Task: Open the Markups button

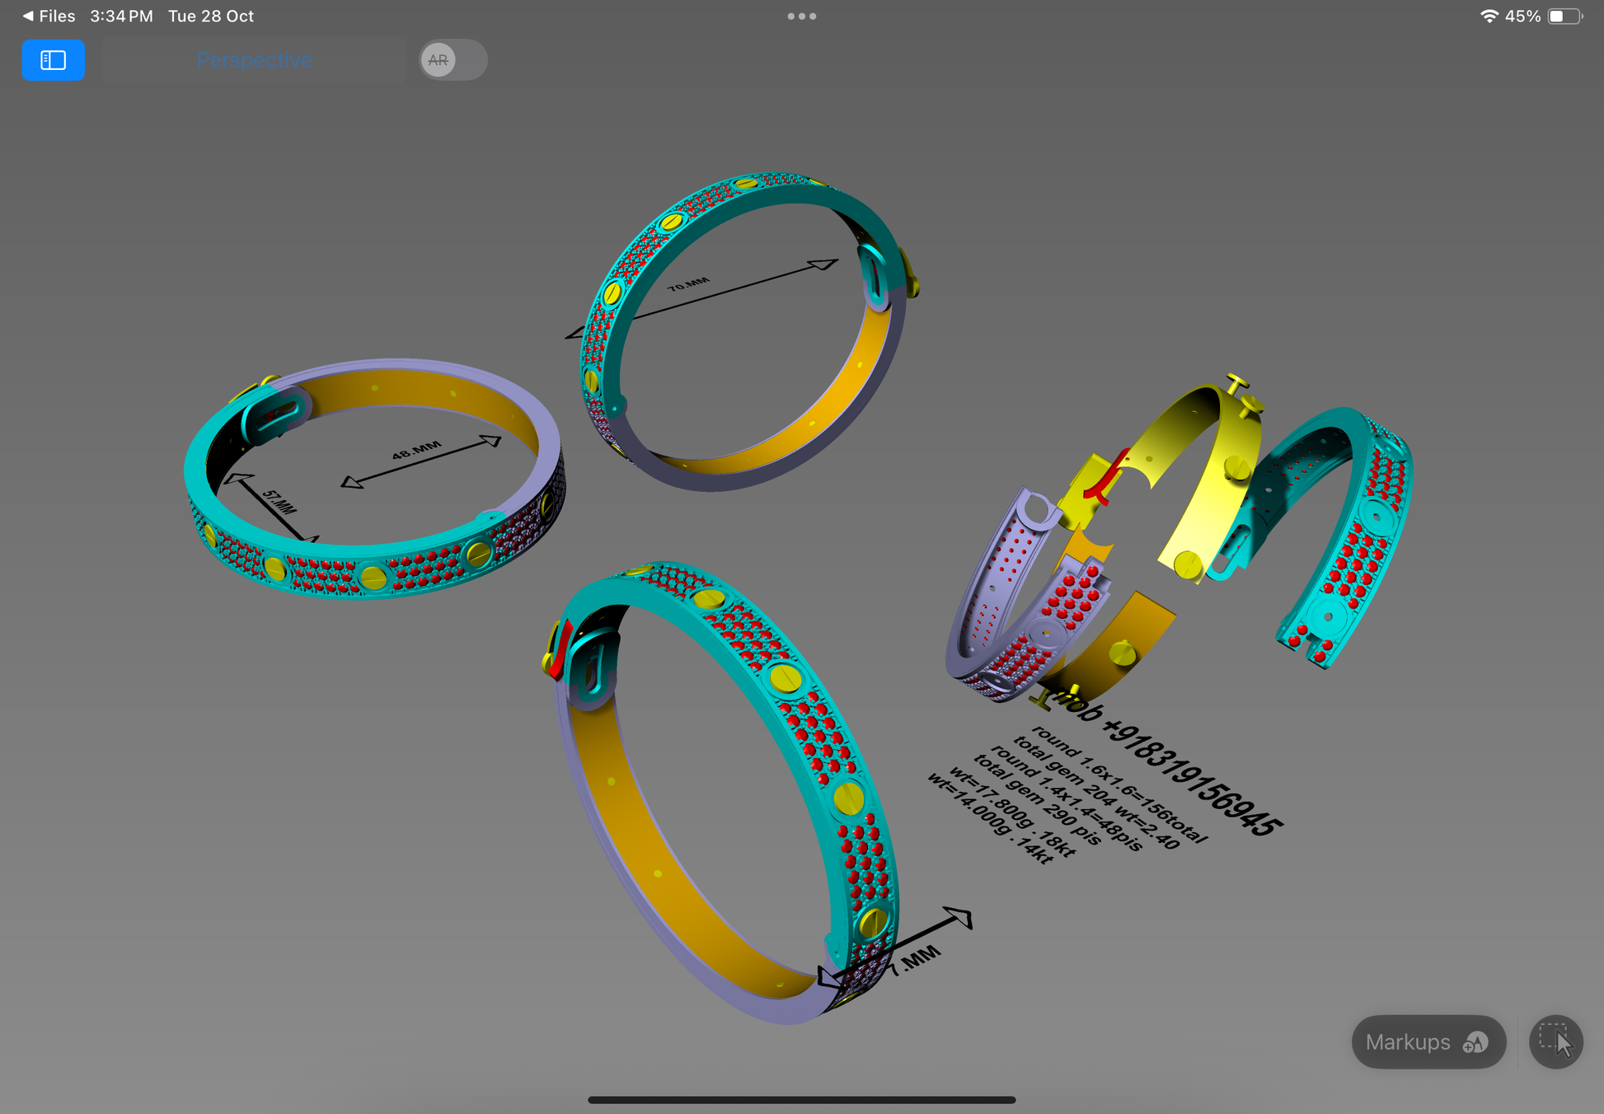Action: coord(1428,1042)
